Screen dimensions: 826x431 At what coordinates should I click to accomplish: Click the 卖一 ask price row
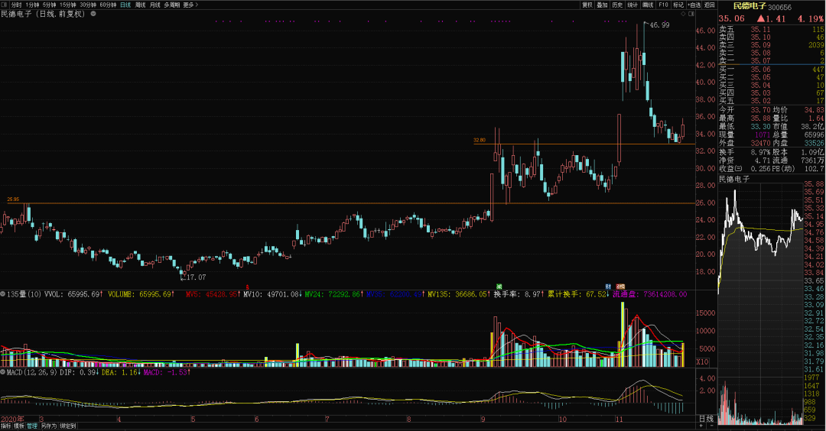[x=771, y=60]
